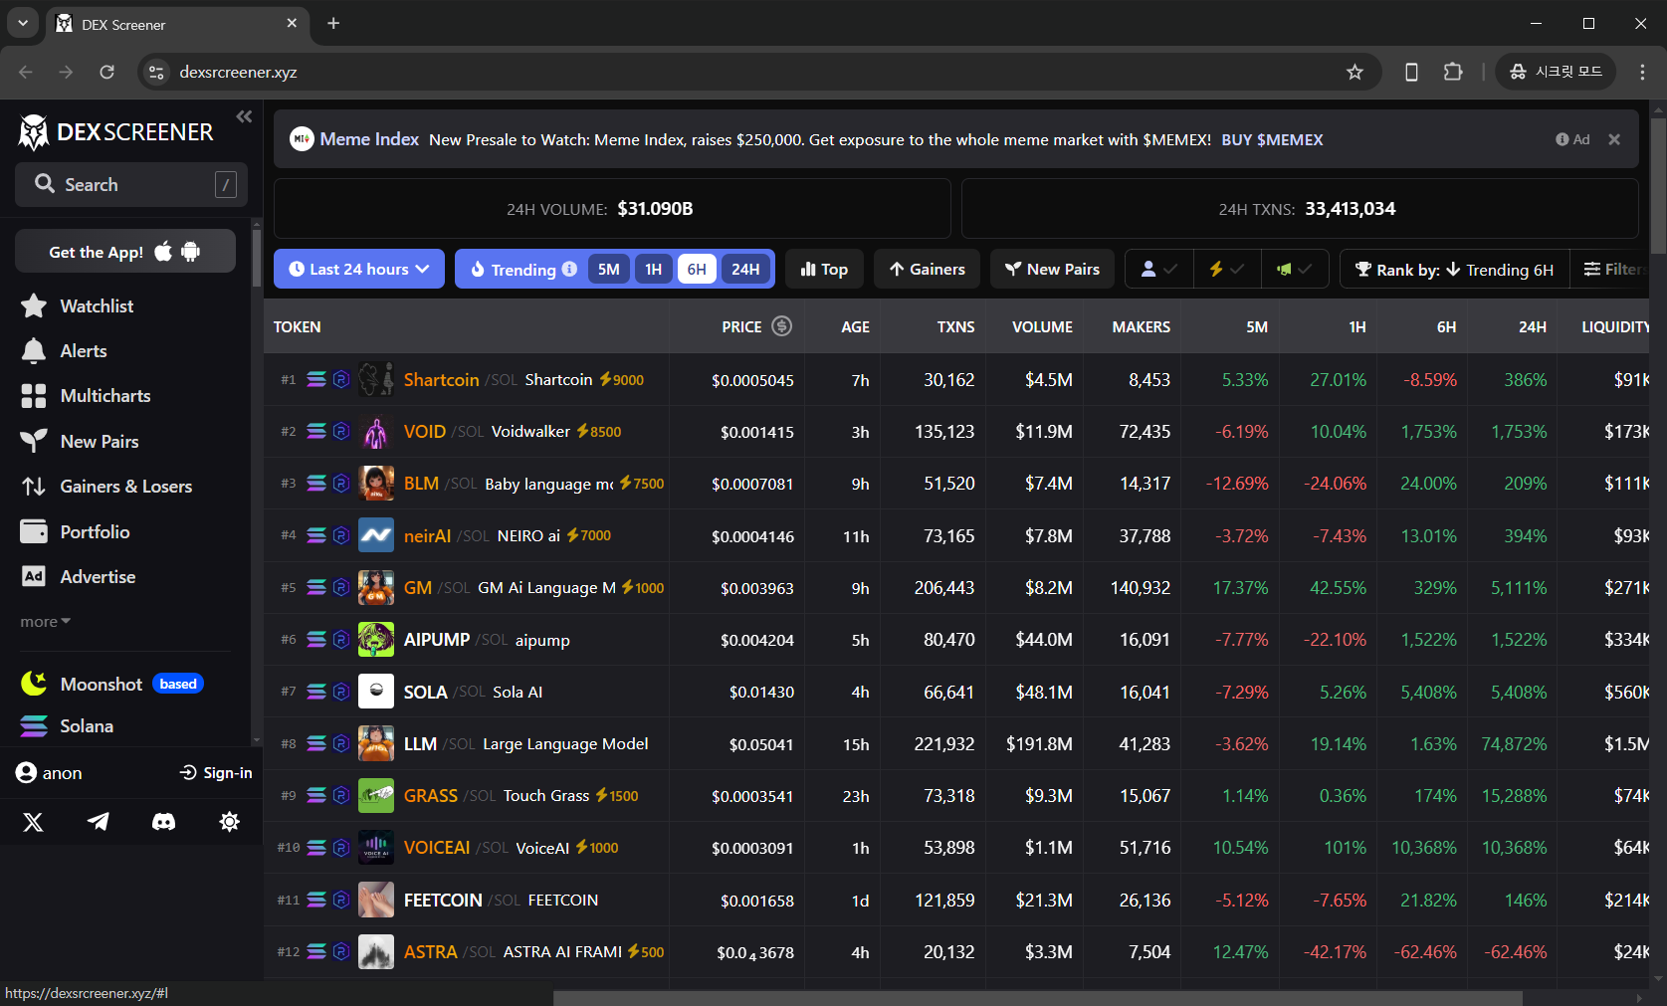This screenshot has width=1667, height=1006.
Task: Open the X (Twitter) icon
Action: [x=33, y=822]
